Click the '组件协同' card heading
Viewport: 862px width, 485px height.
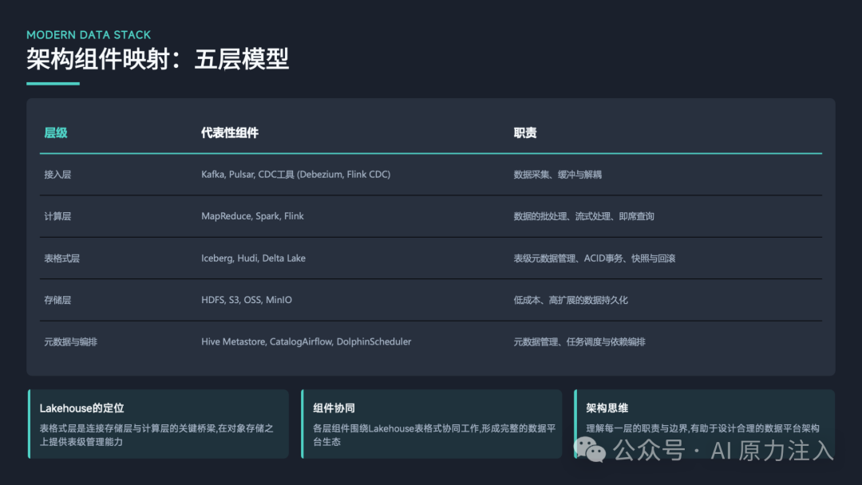334,408
